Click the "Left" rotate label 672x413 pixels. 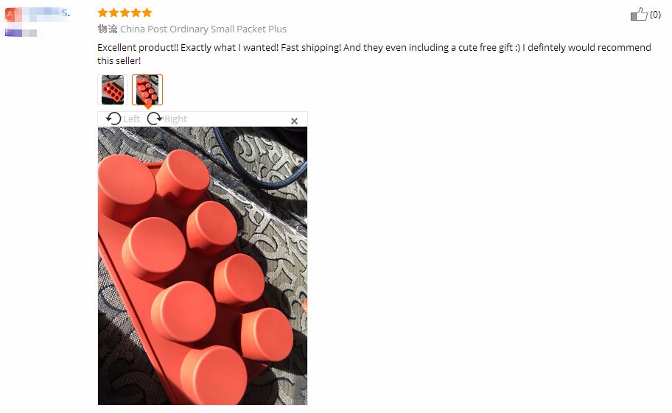[x=132, y=119]
